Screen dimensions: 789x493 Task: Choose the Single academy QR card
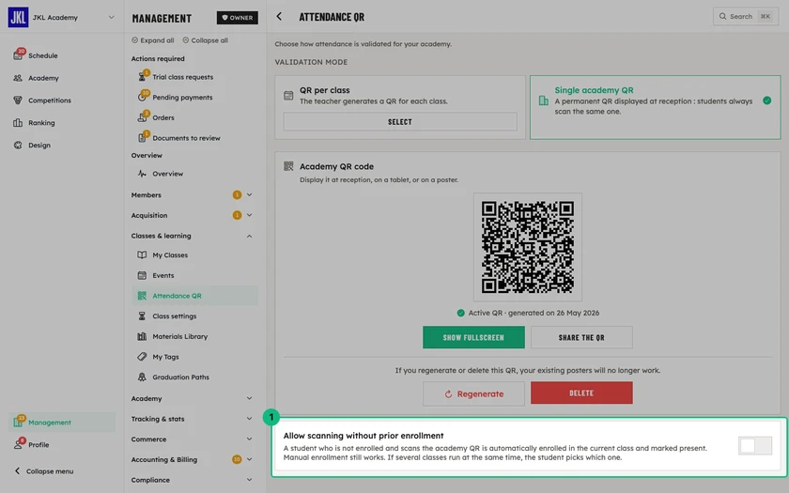click(655, 107)
